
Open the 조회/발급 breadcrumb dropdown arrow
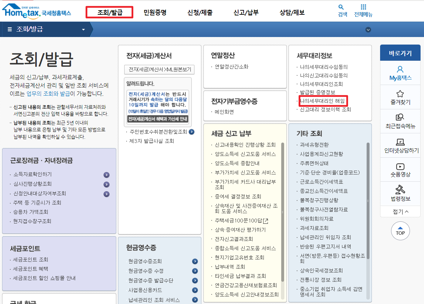pos(83,29)
